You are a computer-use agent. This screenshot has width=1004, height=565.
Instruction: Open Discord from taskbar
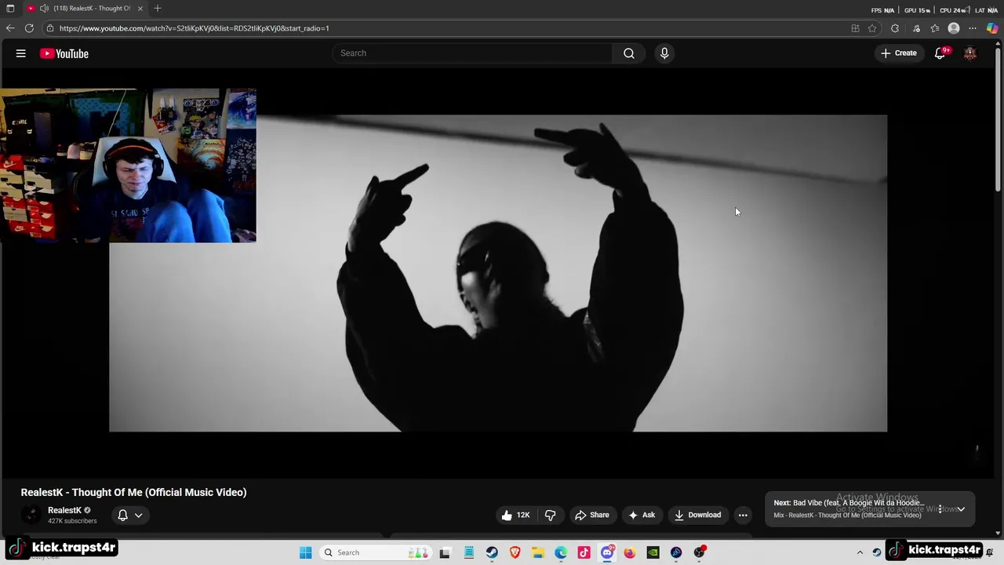(607, 552)
